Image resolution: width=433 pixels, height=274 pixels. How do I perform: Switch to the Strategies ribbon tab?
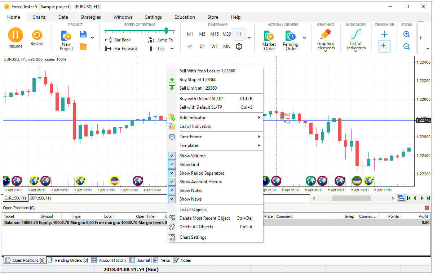(90, 17)
